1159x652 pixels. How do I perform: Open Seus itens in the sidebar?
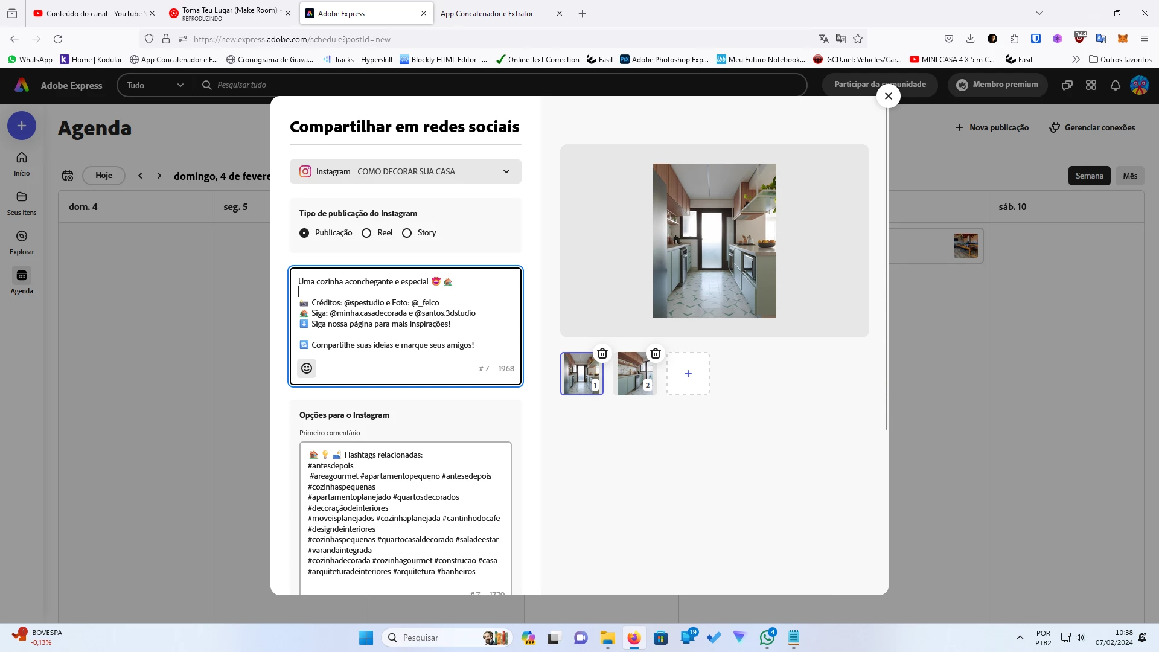22,203
